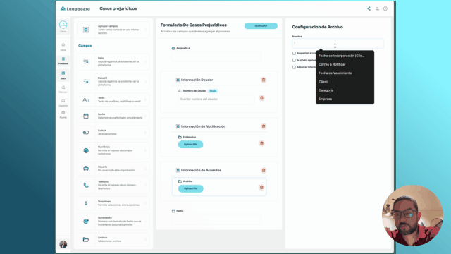
Task: Click the Loopboard logo
Action: (x=75, y=8)
